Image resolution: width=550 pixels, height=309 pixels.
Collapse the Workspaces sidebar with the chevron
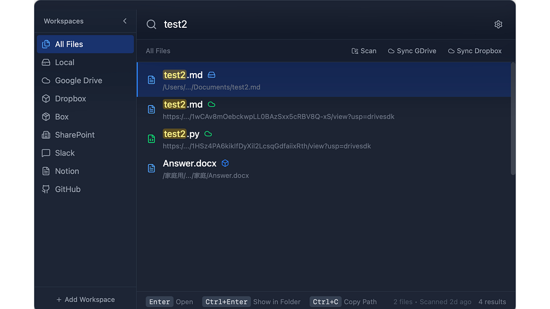pos(125,21)
